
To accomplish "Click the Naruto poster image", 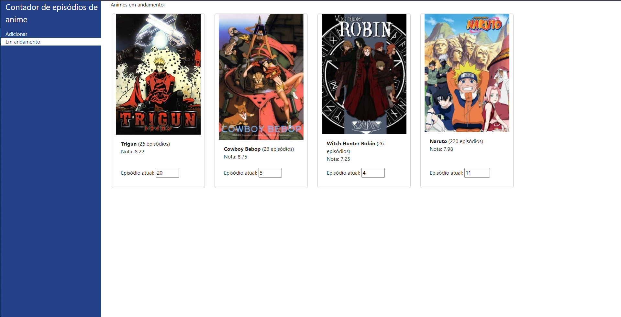I will pyautogui.click(x=467, y=73).
